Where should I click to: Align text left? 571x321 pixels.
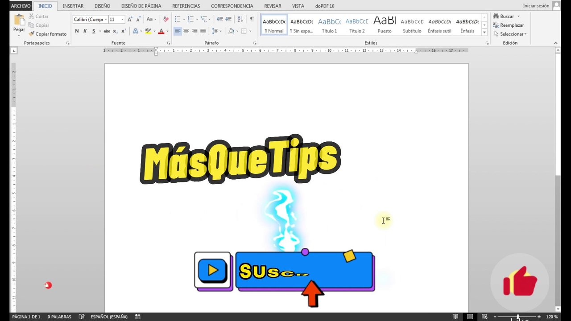pos(178,31)
